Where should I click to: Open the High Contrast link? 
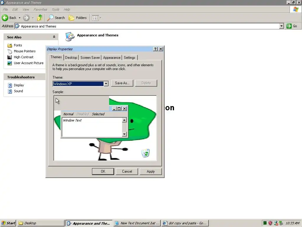coord(24,57)
